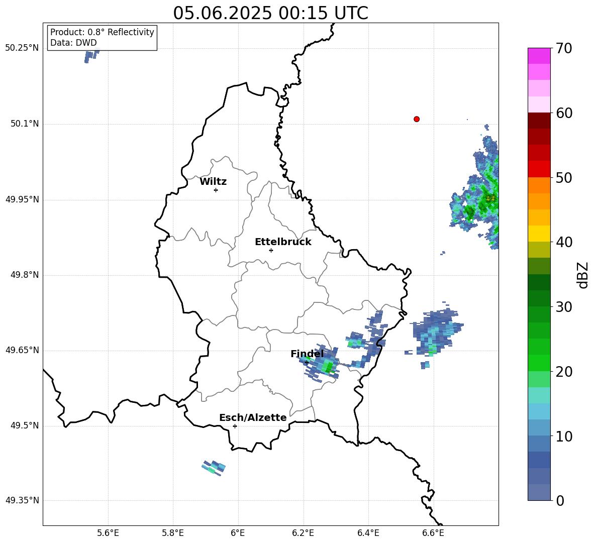595x543 pixels.
Task: Click the 49.35°N latitude label
Action: coord(22,500)
